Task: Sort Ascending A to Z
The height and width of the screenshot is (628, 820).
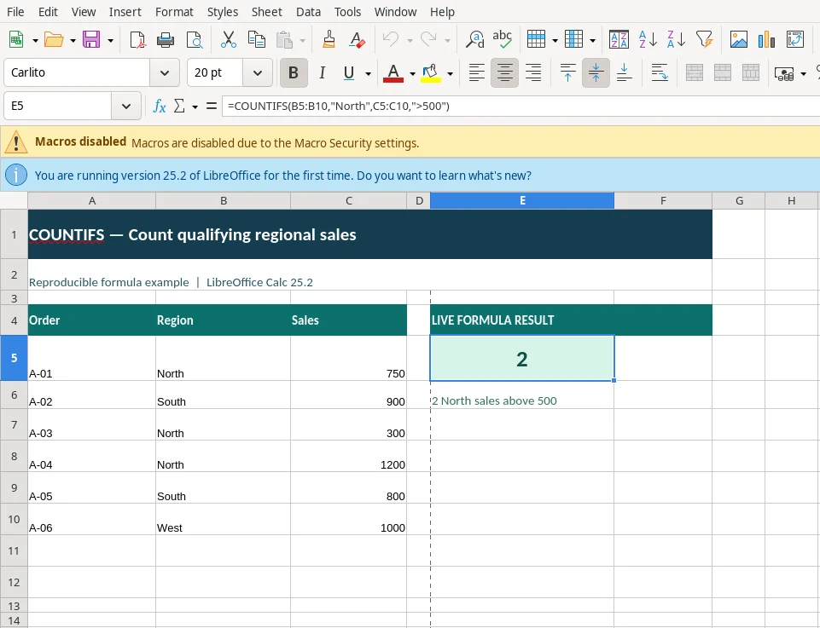Action: pos(648,40)
